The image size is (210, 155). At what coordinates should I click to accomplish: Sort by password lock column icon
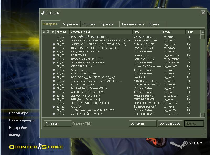point(44,32)
